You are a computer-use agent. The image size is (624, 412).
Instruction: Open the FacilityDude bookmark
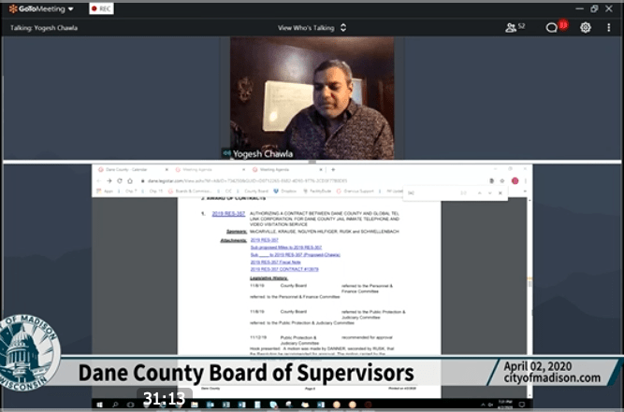coord(317,192)
